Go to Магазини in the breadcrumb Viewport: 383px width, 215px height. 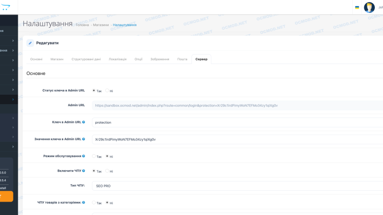coord(101,25)
